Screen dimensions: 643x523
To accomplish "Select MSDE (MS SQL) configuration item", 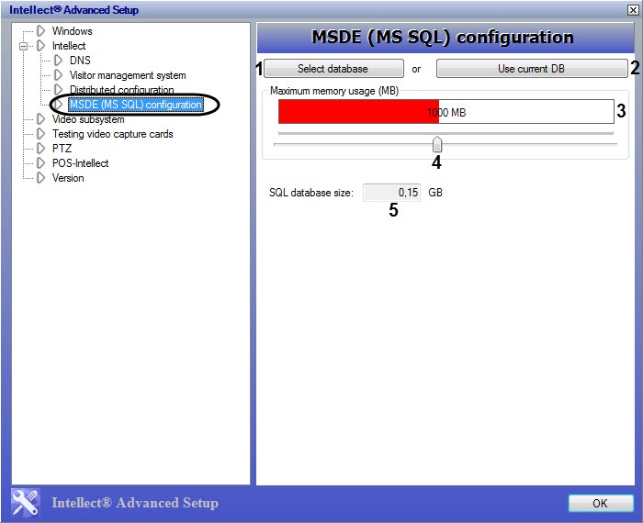I will click(x=136, y=105).
